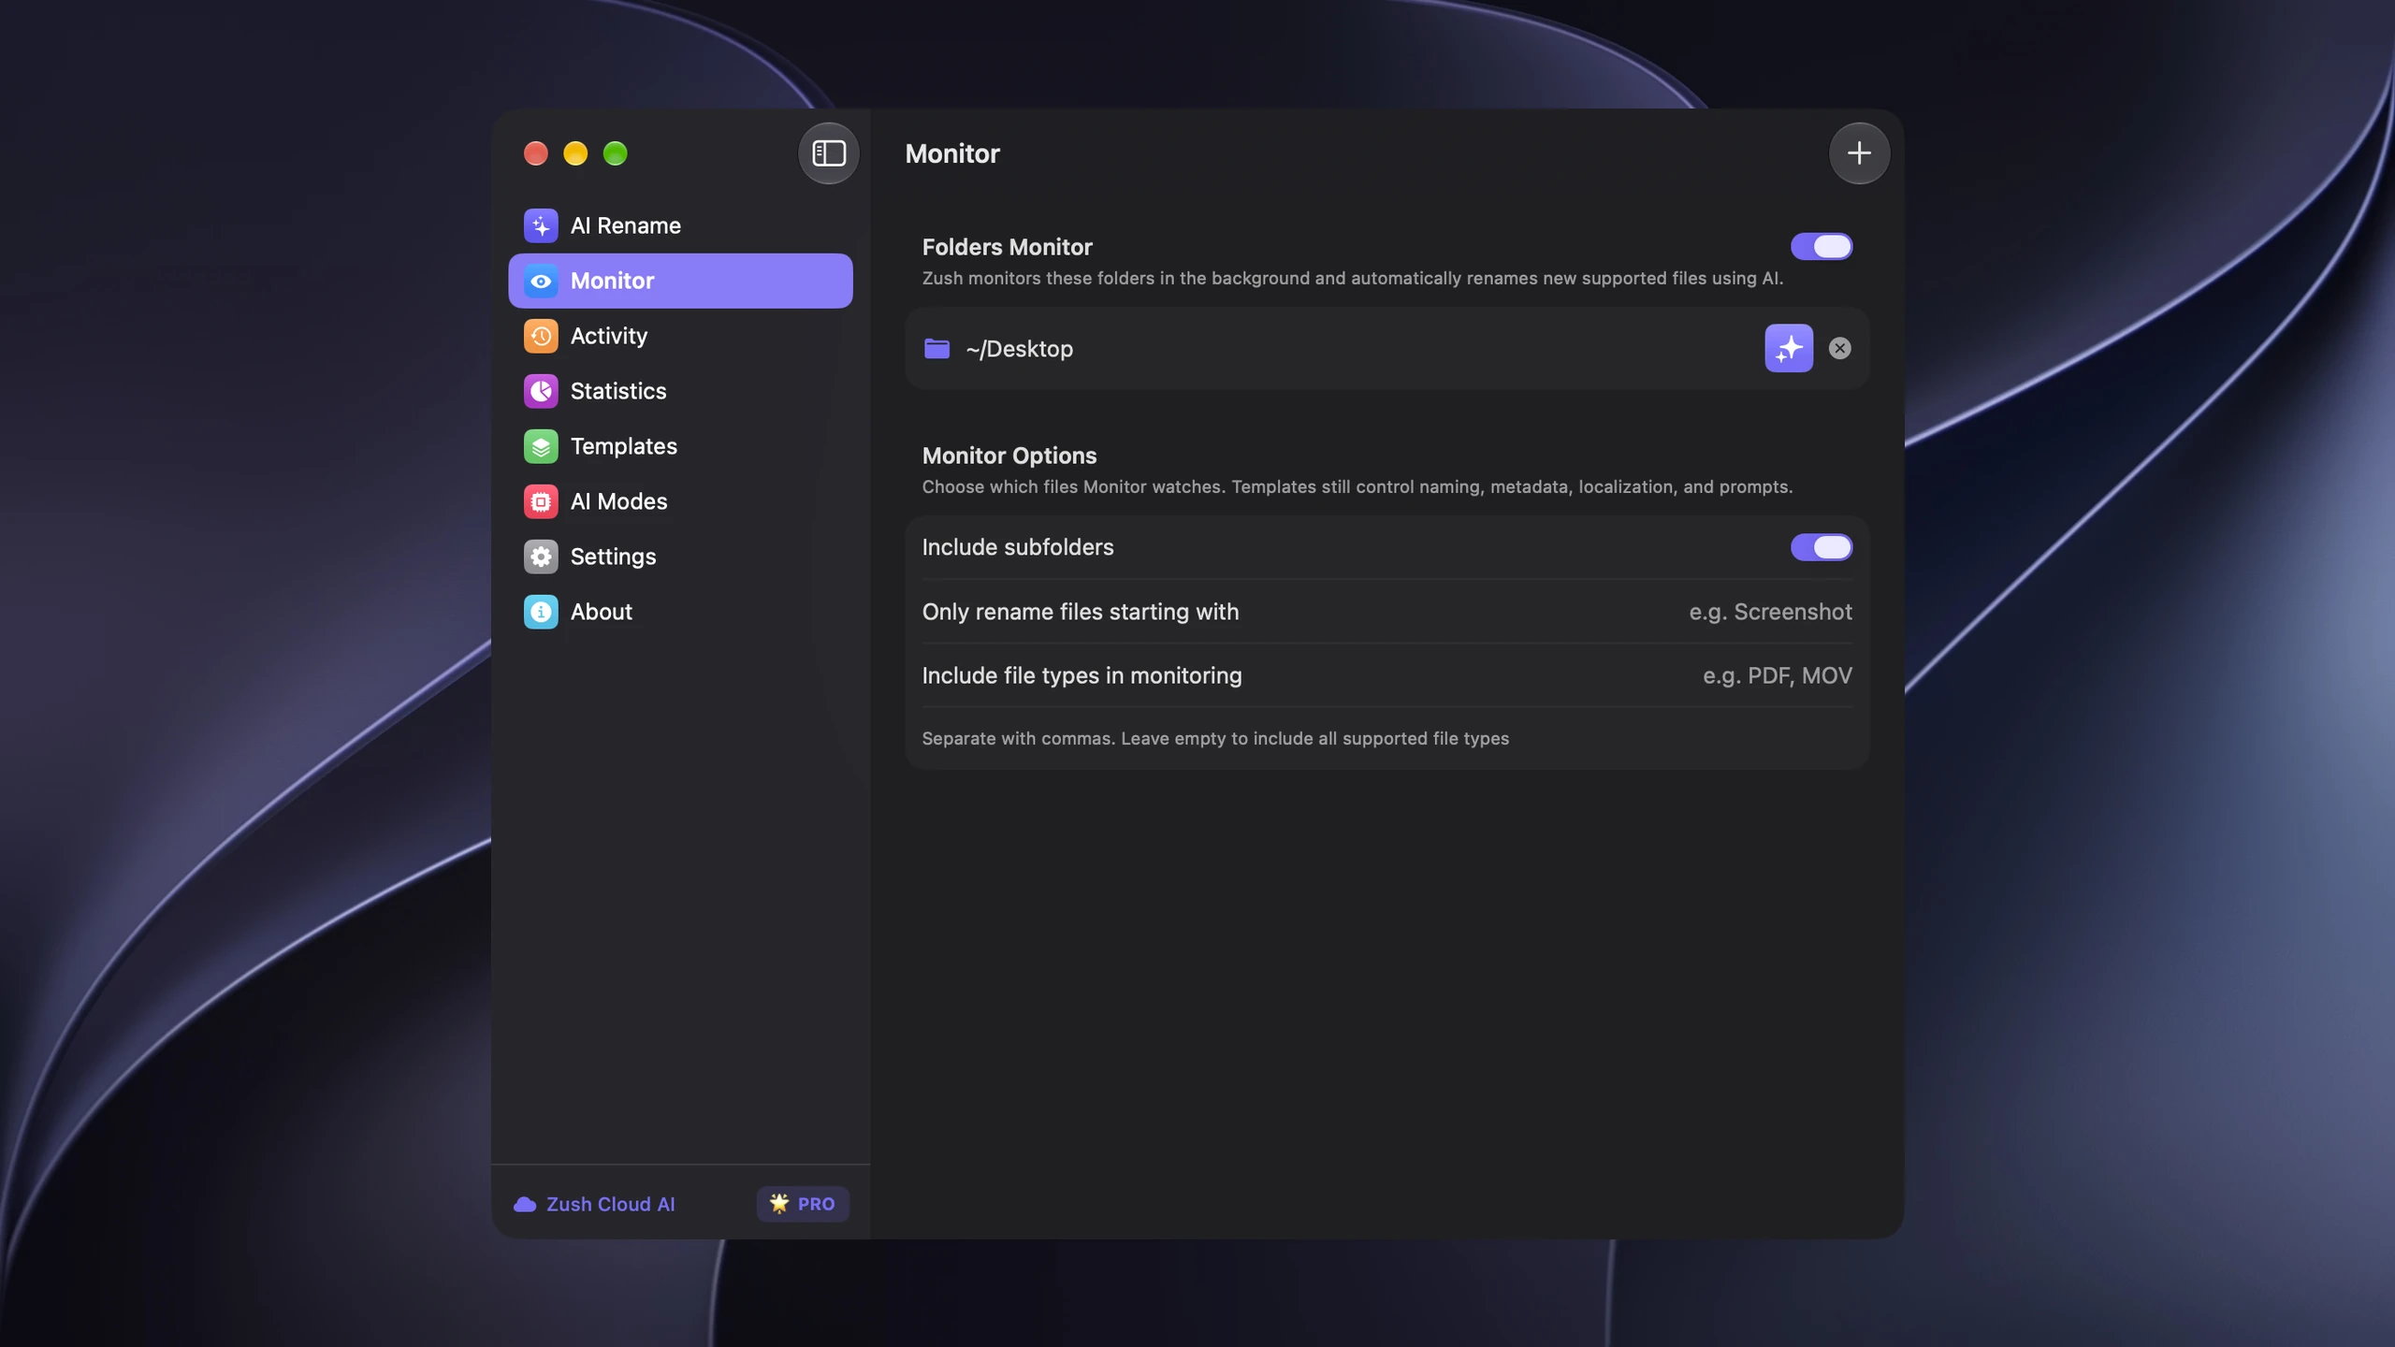Focus the 'e.g. PDF, MOV' file types field
This screenshot has width=2395, height=1347.
[x=1777, y=675]
